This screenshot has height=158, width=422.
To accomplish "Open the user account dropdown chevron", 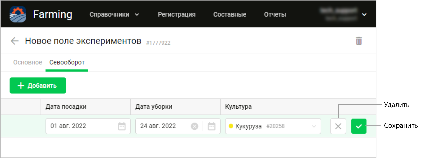I will pyautogui.click(x=364, y=15).
